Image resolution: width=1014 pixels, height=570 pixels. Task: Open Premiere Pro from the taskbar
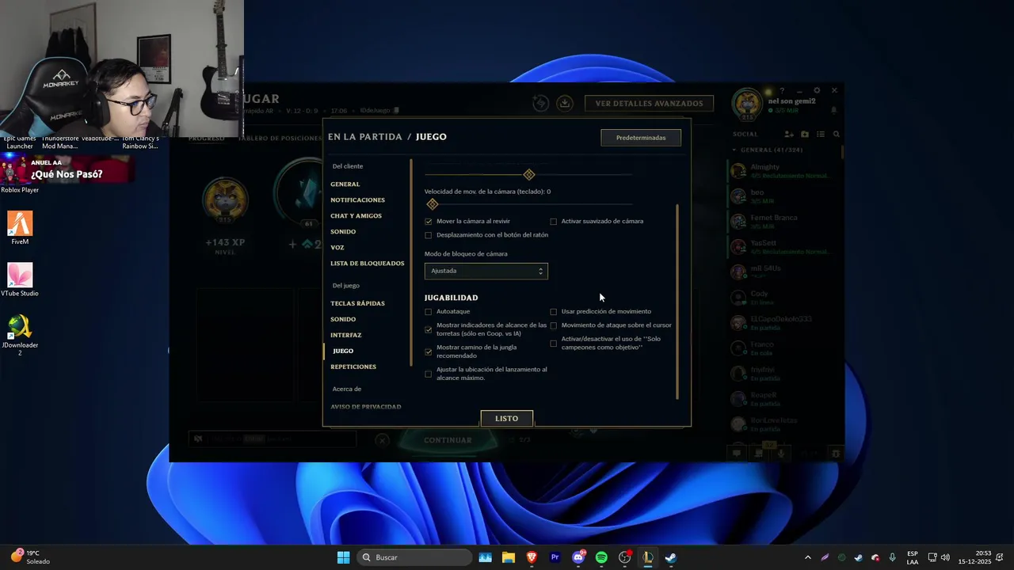click(x=555, y=557)
